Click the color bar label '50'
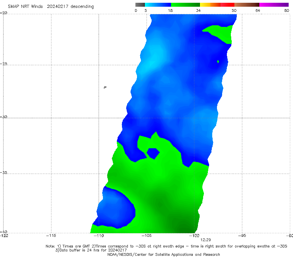 coord(234,10)
